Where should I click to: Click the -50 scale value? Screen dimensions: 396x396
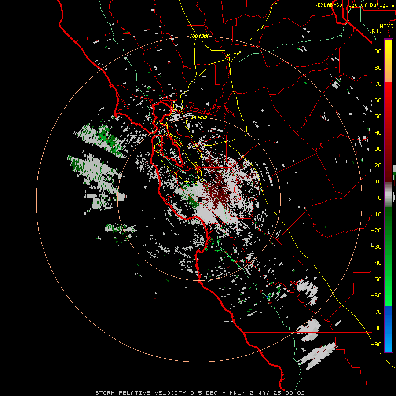[x=376, y=279]
